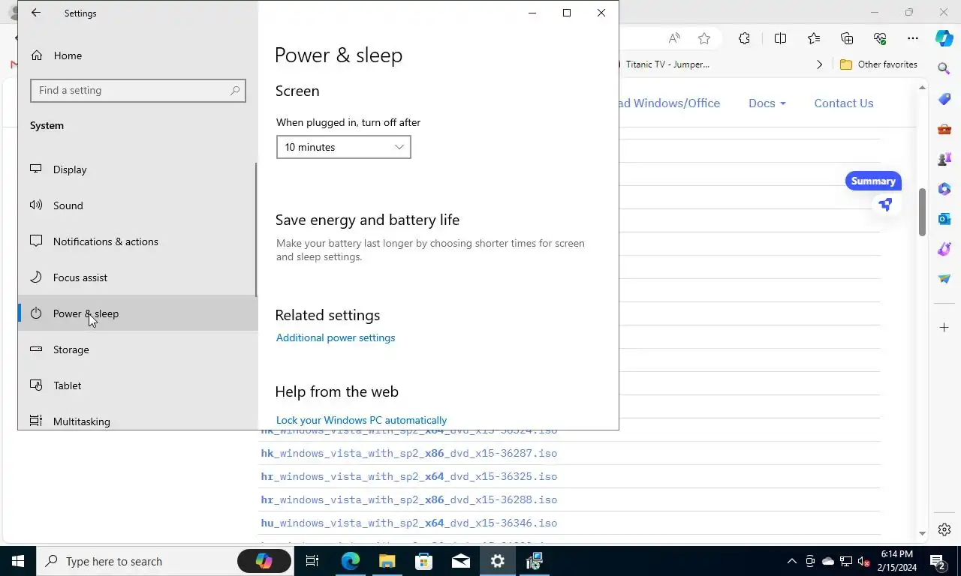Open Additional power settings link
This screenshot has width=961, height=576.
click(x=336, y=337)
